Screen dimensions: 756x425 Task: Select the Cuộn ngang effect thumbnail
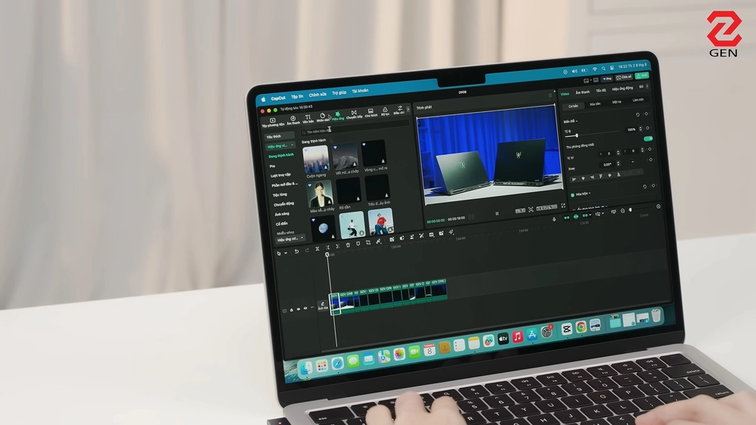[x=316, y=160]
